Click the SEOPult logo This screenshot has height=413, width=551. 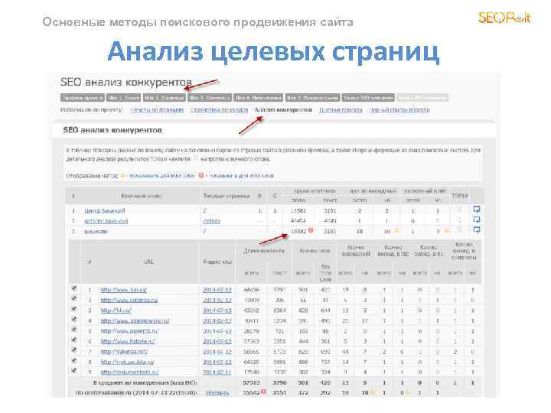(504, 18)
